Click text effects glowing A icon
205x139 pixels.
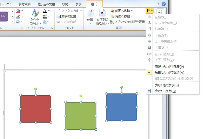(x=45, y=22)
